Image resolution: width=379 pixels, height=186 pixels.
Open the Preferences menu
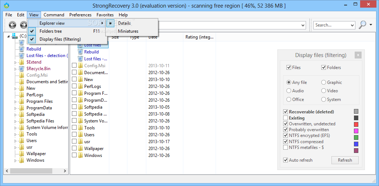tap(80, 15)
